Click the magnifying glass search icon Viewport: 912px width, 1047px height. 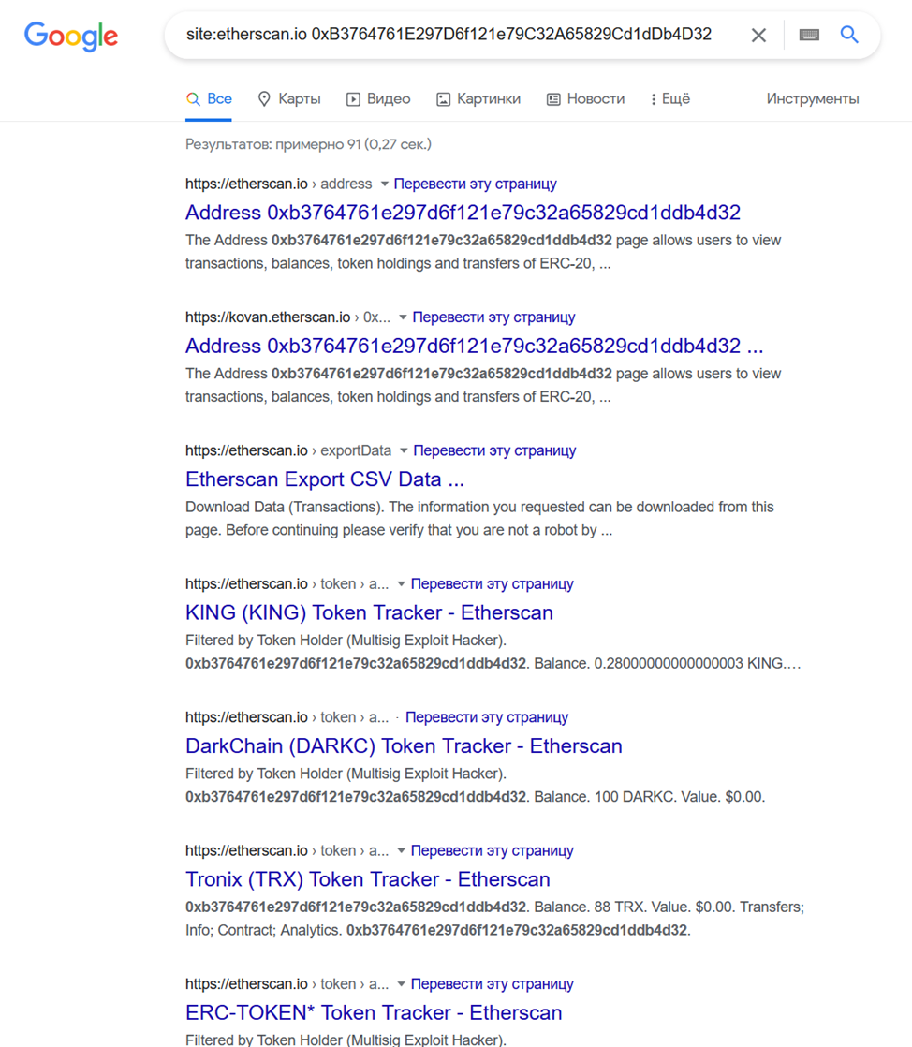click(849, 34)
